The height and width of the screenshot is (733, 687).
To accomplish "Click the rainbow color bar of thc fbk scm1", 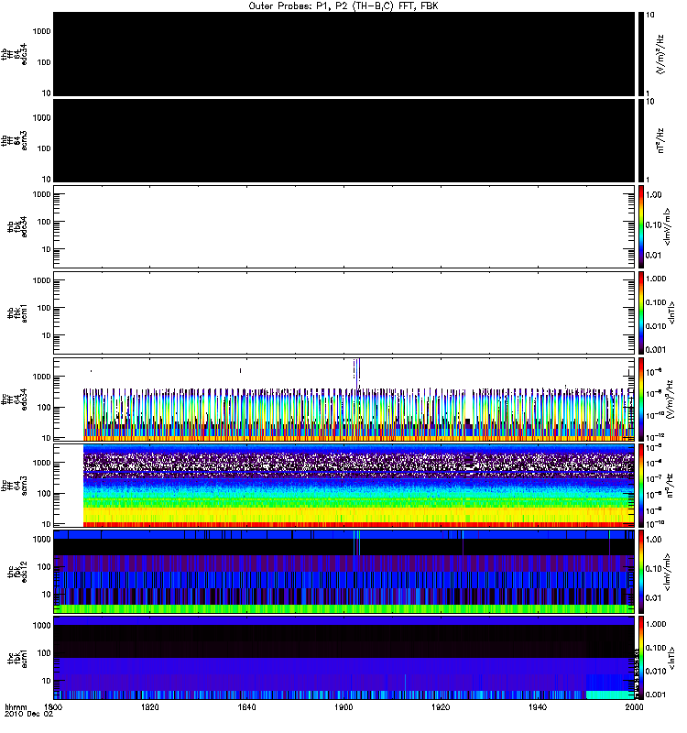I will (x=641, y=658).
